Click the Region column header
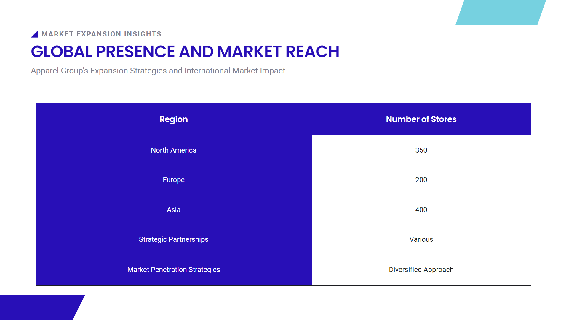Viewport: 569px width, 320px height. 173,119
